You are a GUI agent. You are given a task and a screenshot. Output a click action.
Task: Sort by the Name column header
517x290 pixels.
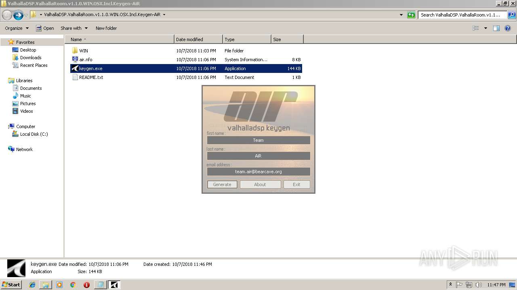[x=120, y=39]
